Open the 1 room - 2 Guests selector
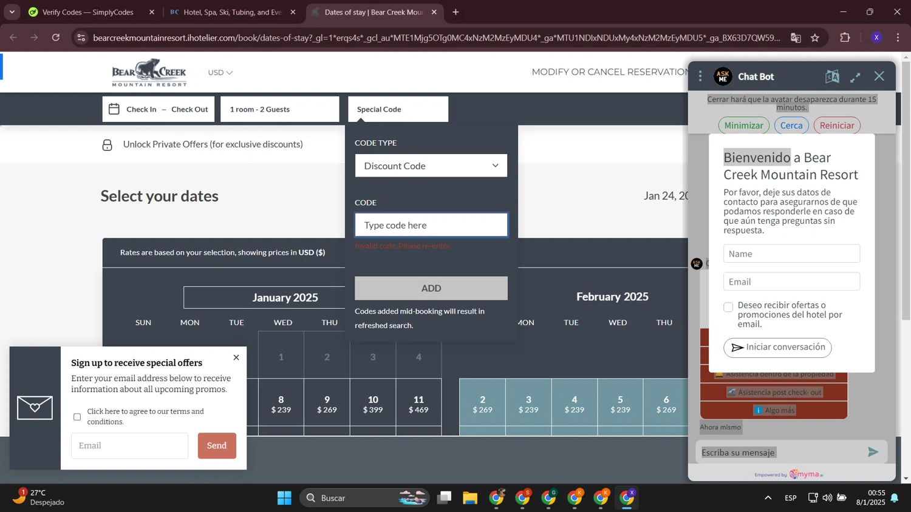The height and width of the screenshot is (512, 911). click(x=280, y=109)
